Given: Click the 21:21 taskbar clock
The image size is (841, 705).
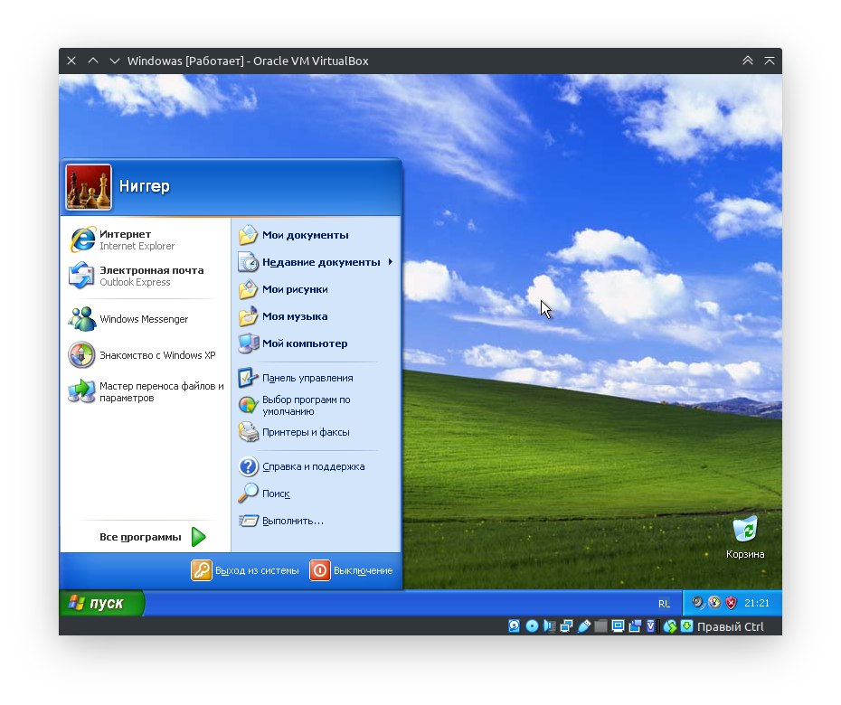Looking at the screenshot, I should pyautogui.click(x=757, y=603).
